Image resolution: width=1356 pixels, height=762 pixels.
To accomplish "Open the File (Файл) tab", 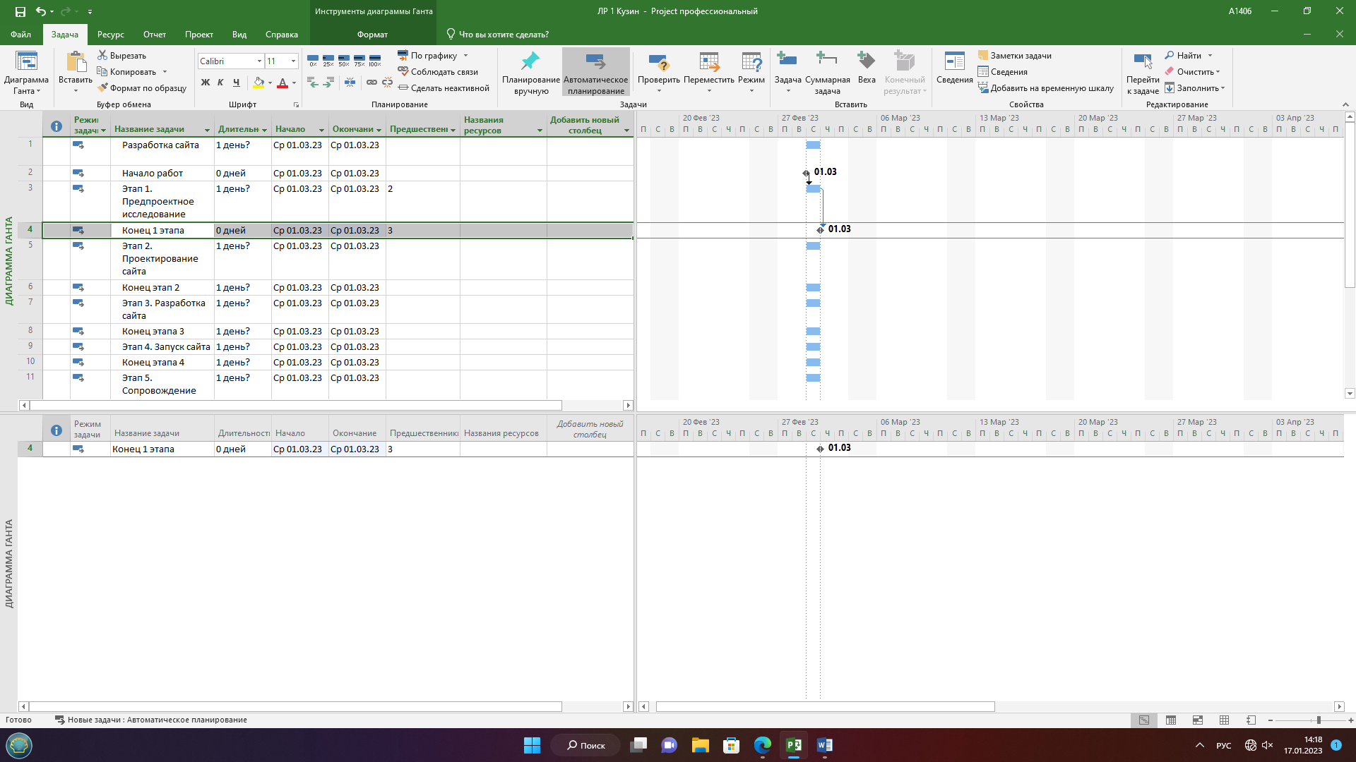I will coord(20,34).
